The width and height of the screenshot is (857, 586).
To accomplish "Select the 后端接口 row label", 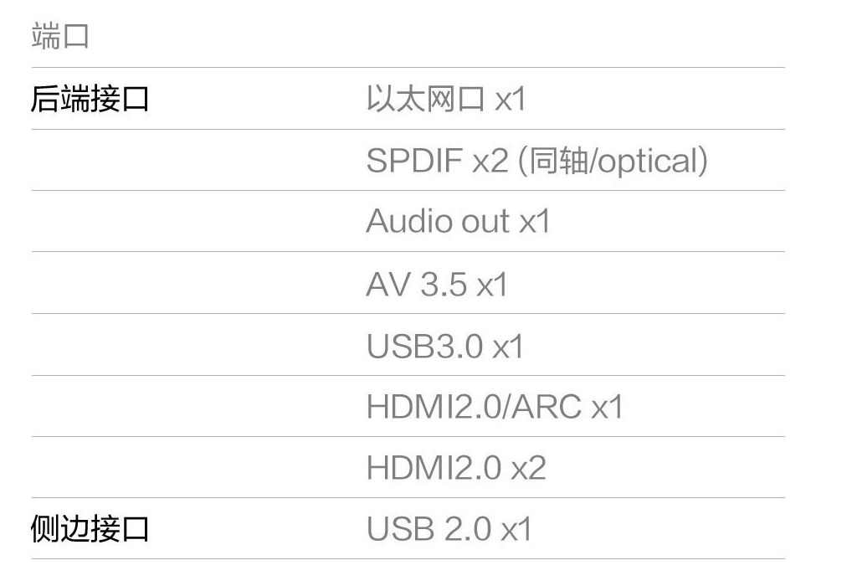I will [90, 100].
